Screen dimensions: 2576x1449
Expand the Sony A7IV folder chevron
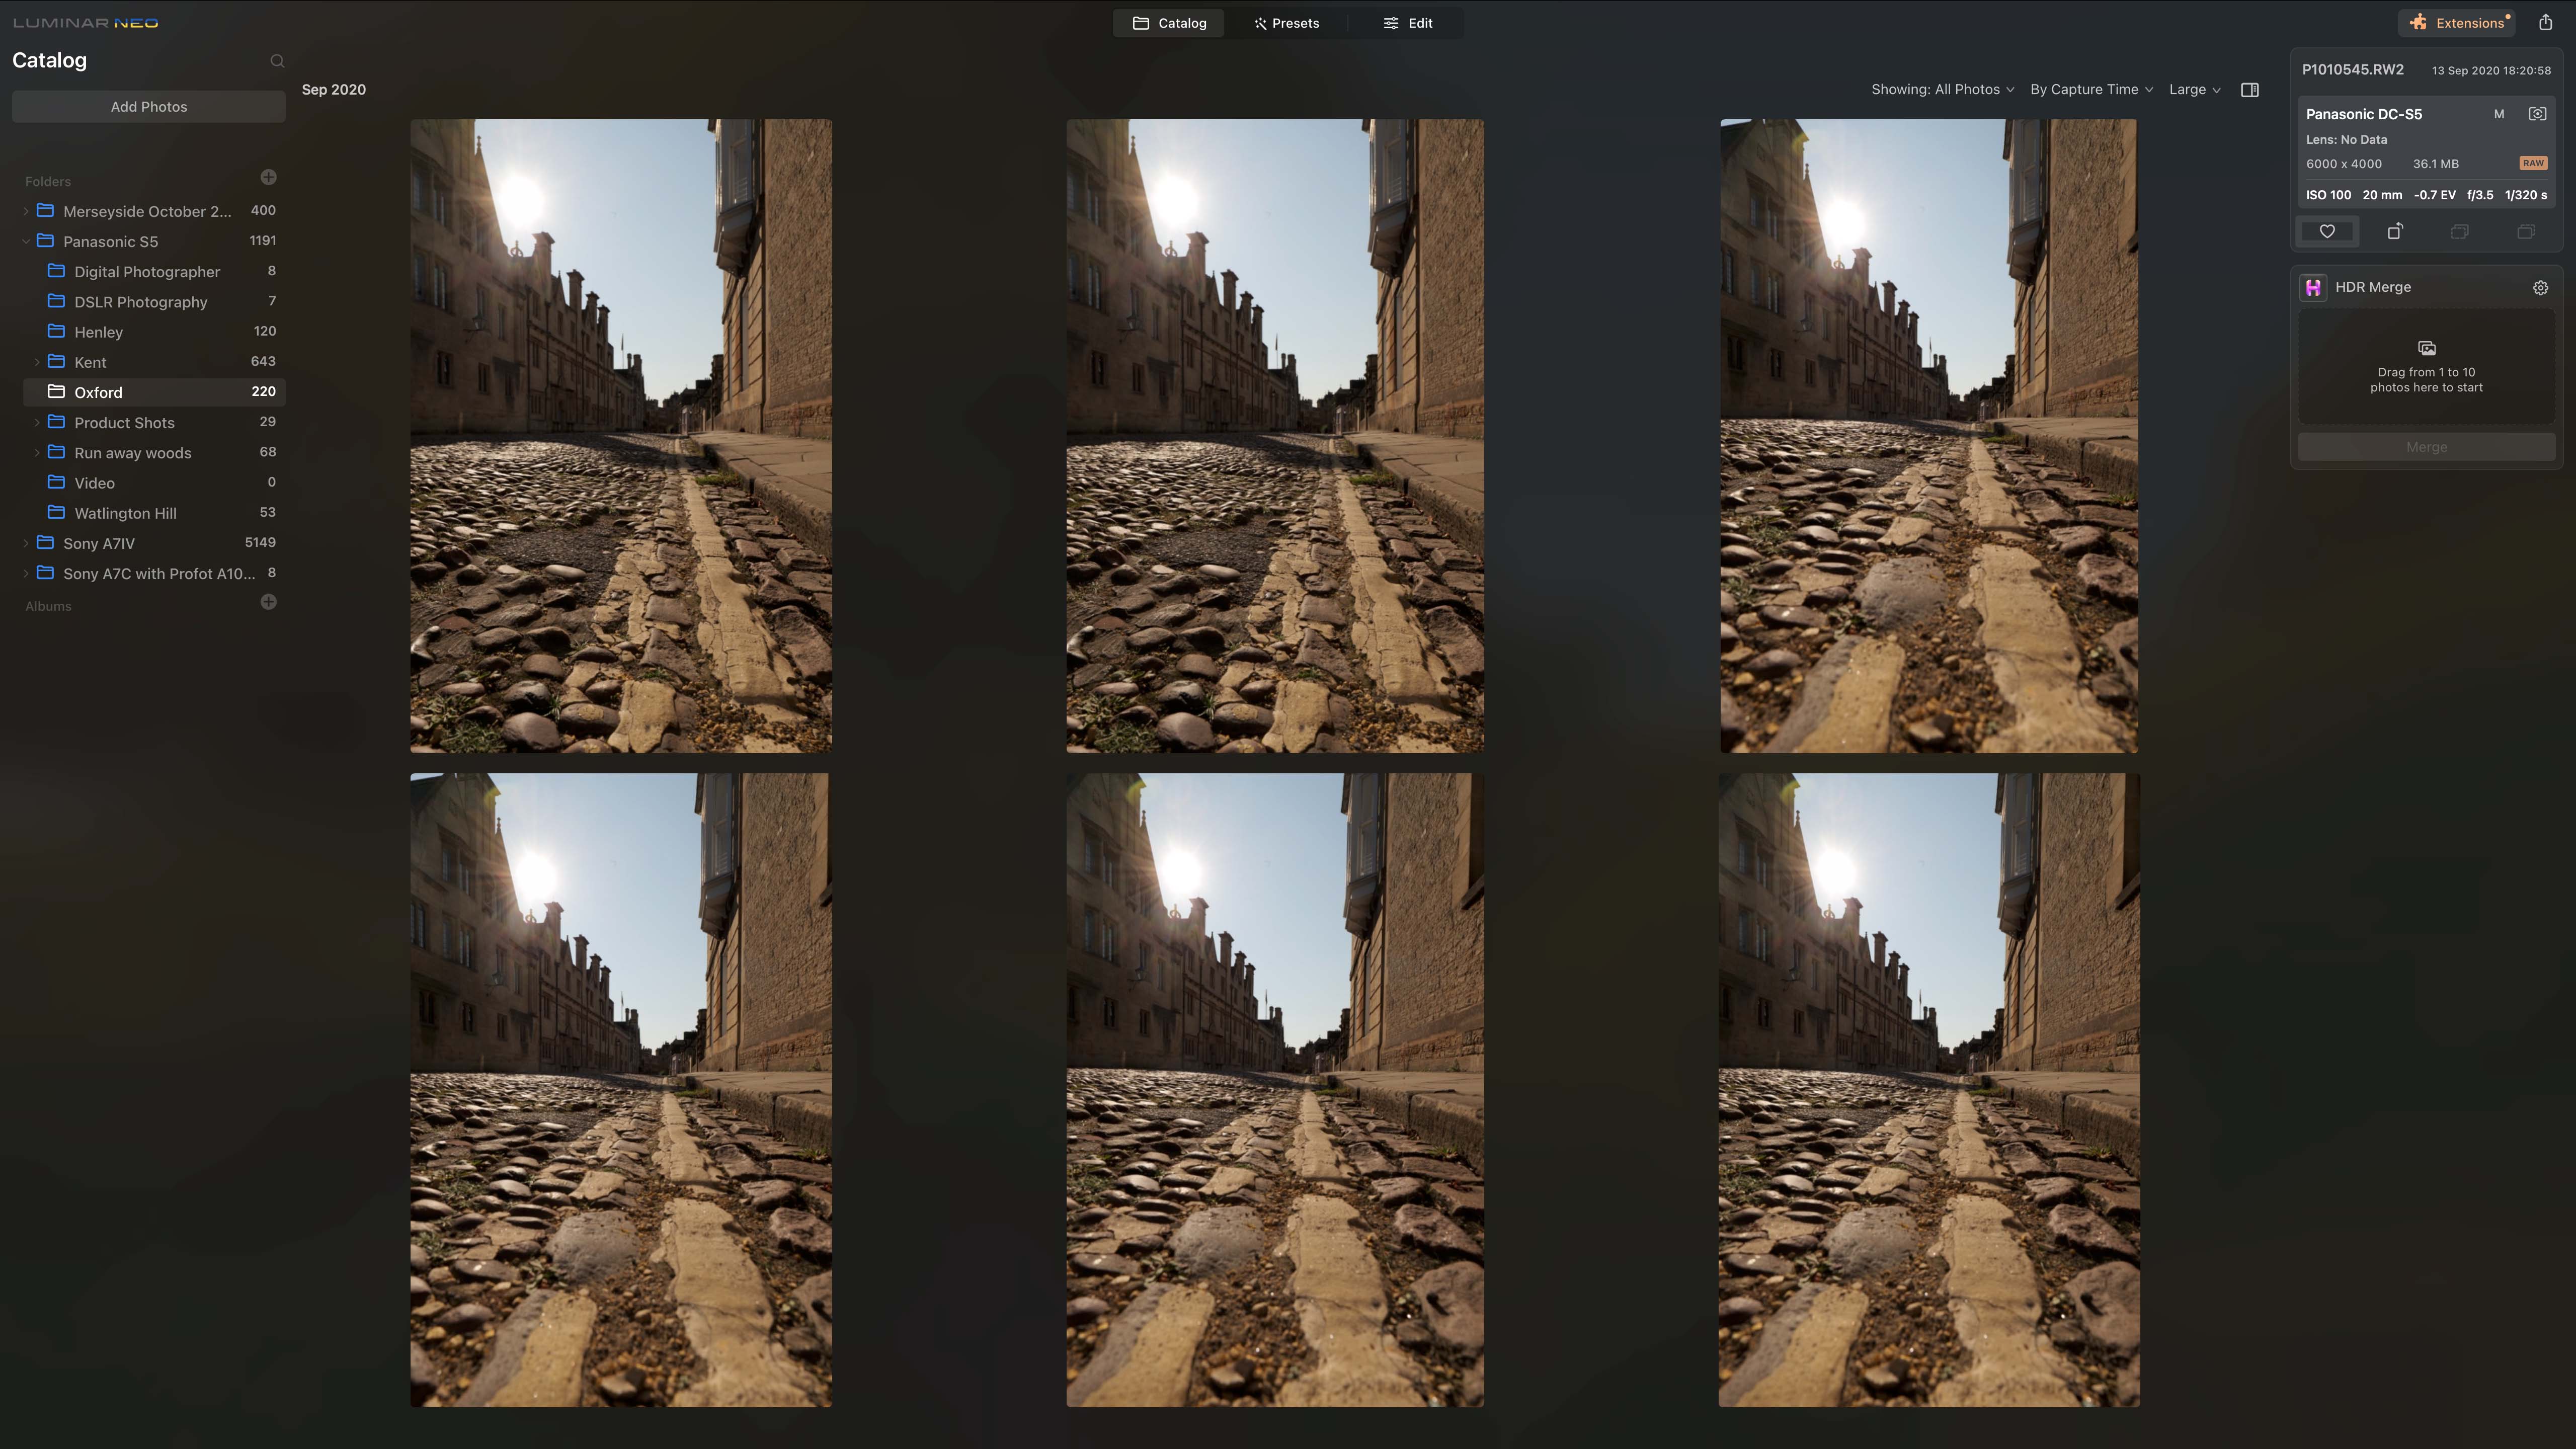click(x=26, y=543)
